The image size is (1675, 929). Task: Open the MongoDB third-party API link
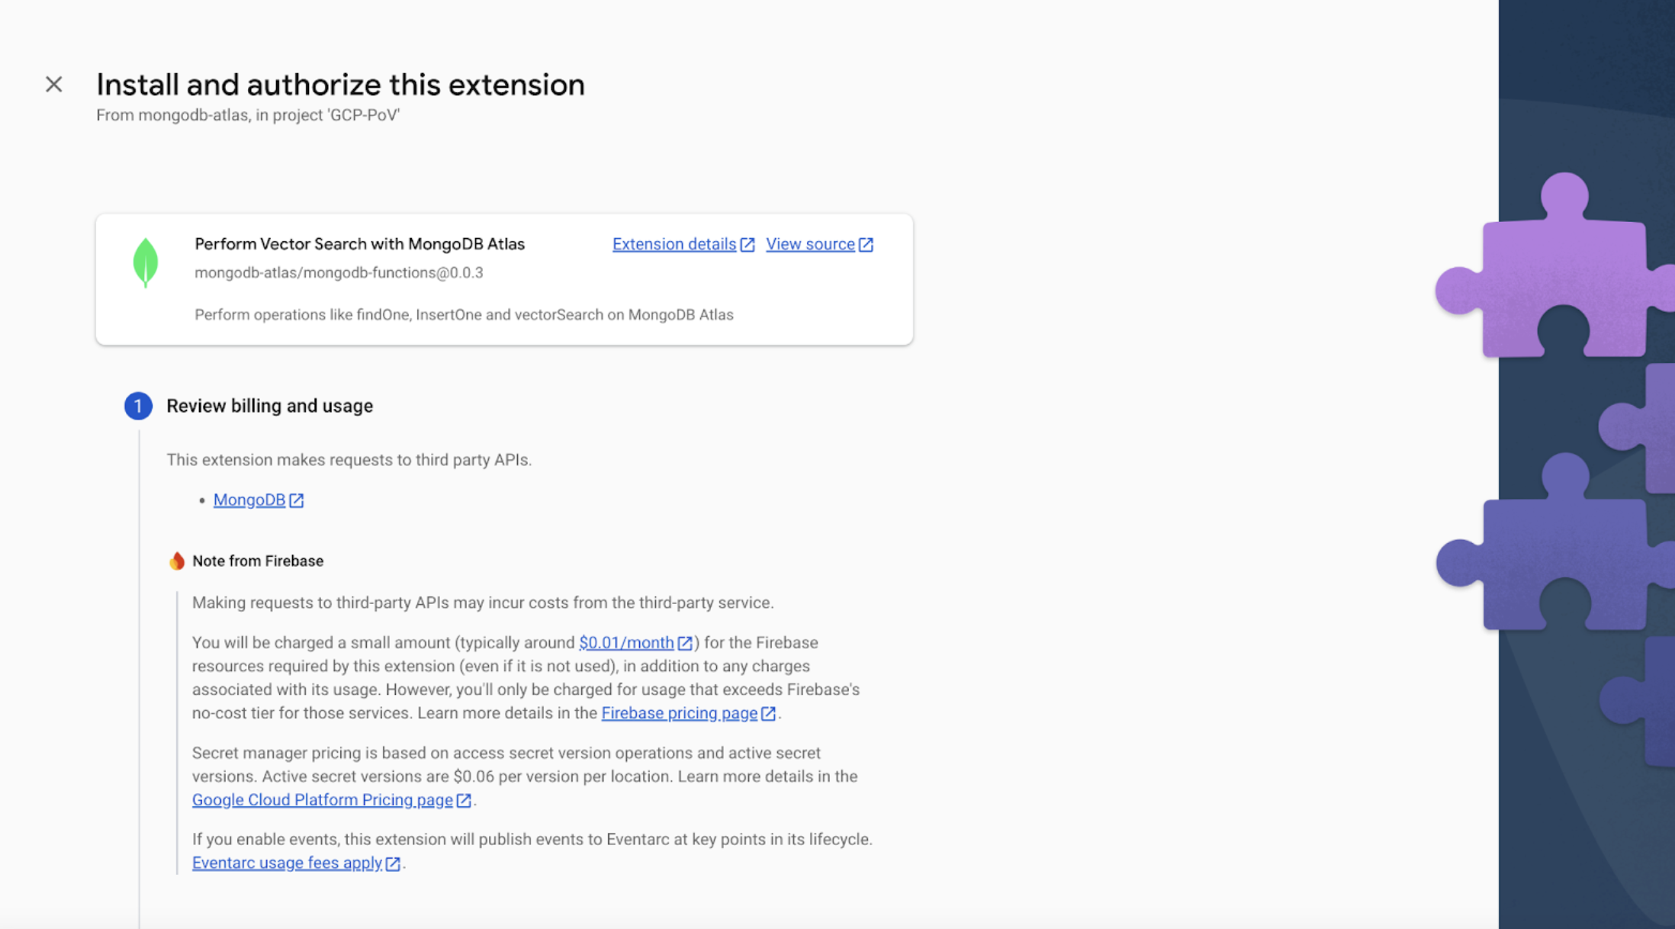249,500
